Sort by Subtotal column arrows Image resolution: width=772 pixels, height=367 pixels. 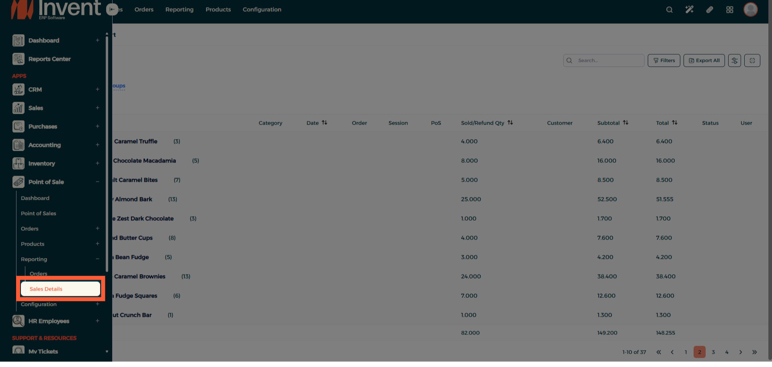pyautogui.click(x=626, y=123)
